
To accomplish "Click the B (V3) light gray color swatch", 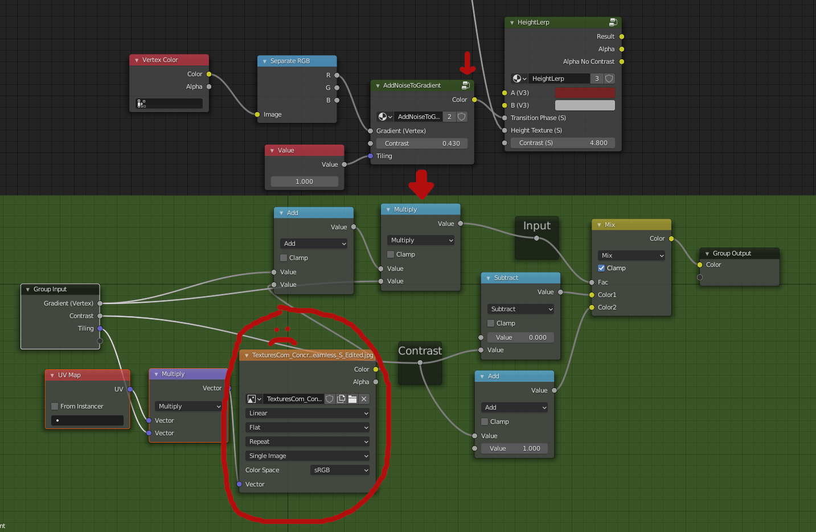I will point(585,105).
